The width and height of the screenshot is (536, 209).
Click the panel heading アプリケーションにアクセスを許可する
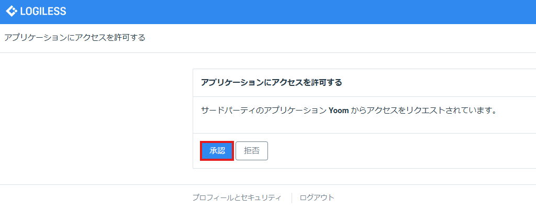pos(272,83)
